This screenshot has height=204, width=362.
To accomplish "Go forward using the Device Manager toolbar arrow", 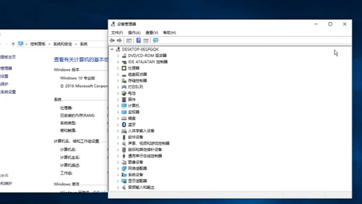I will click(x=119, y=40).
